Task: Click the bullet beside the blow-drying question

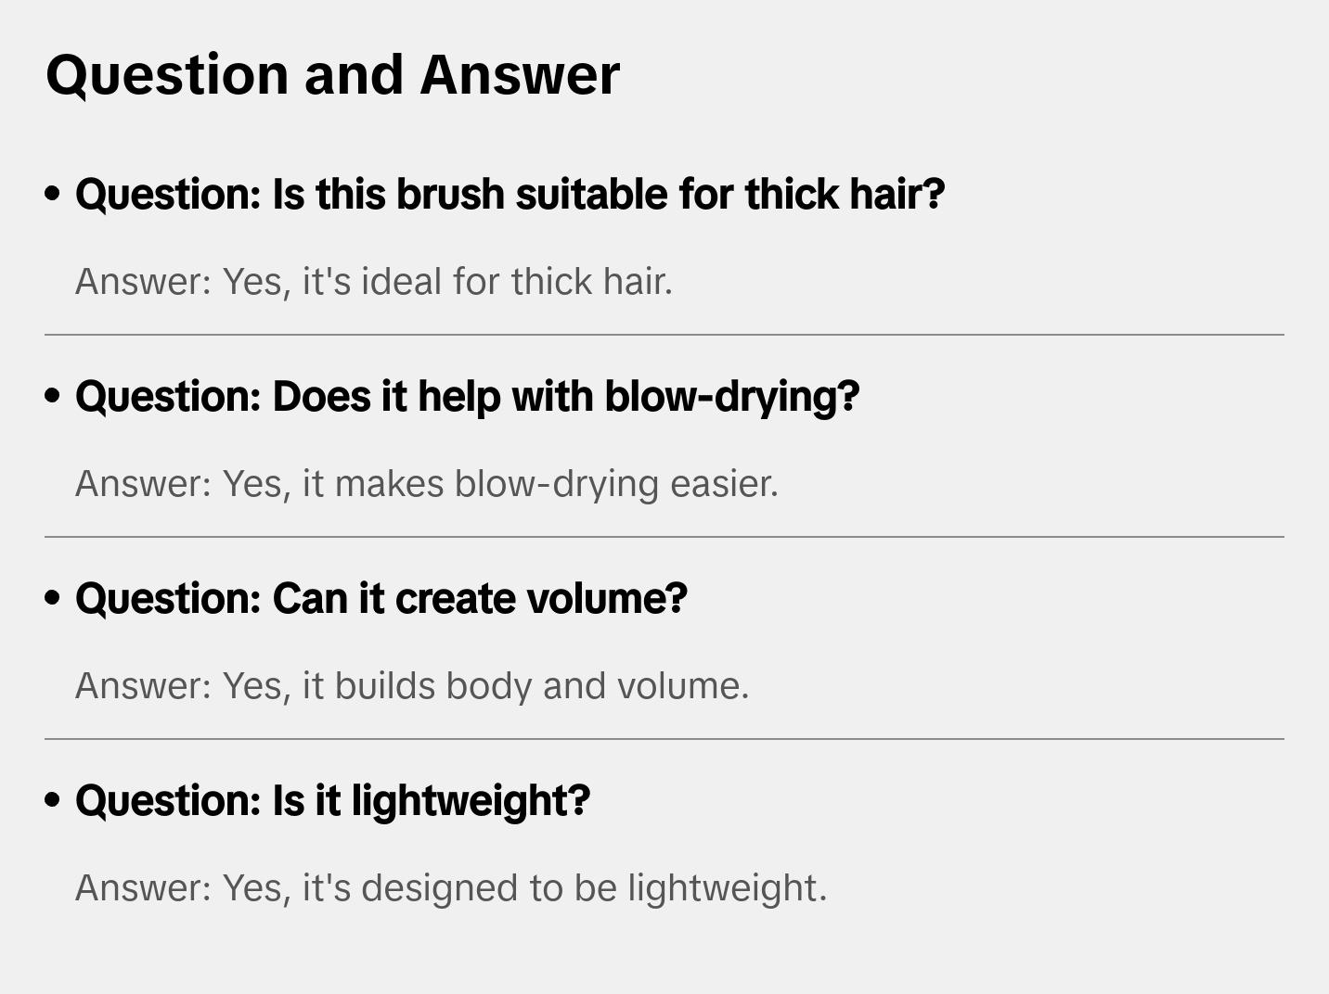Action: 53,396
